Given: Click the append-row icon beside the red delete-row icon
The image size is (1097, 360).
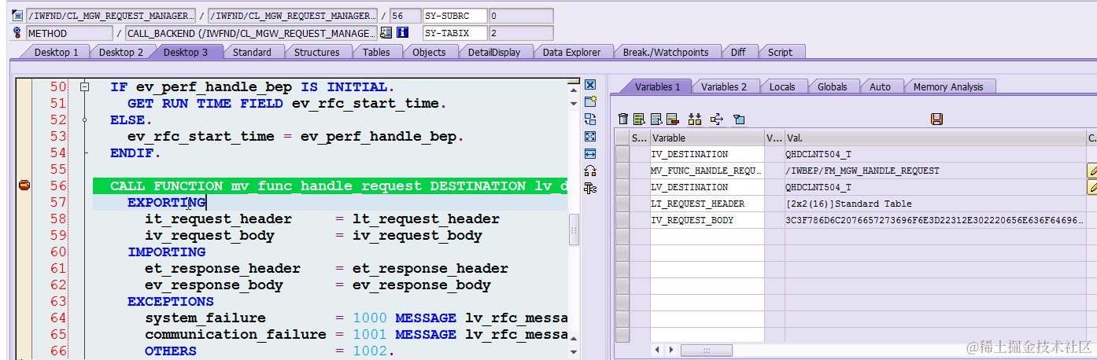Looking at the screenshot, I should click(x=656, y=119).
